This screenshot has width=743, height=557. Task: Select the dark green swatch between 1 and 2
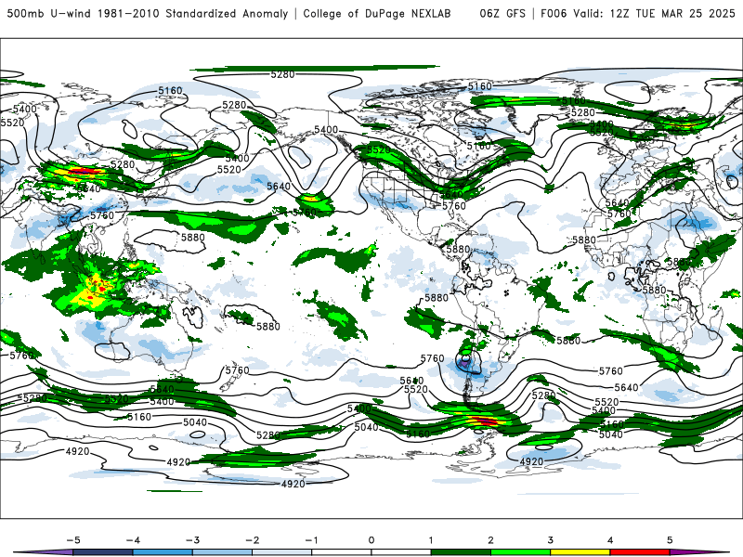tap(461, 552)
